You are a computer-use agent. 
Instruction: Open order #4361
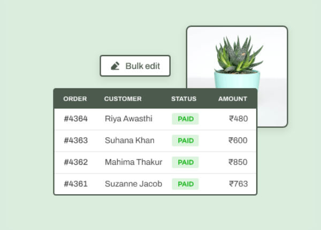[75, 184]
